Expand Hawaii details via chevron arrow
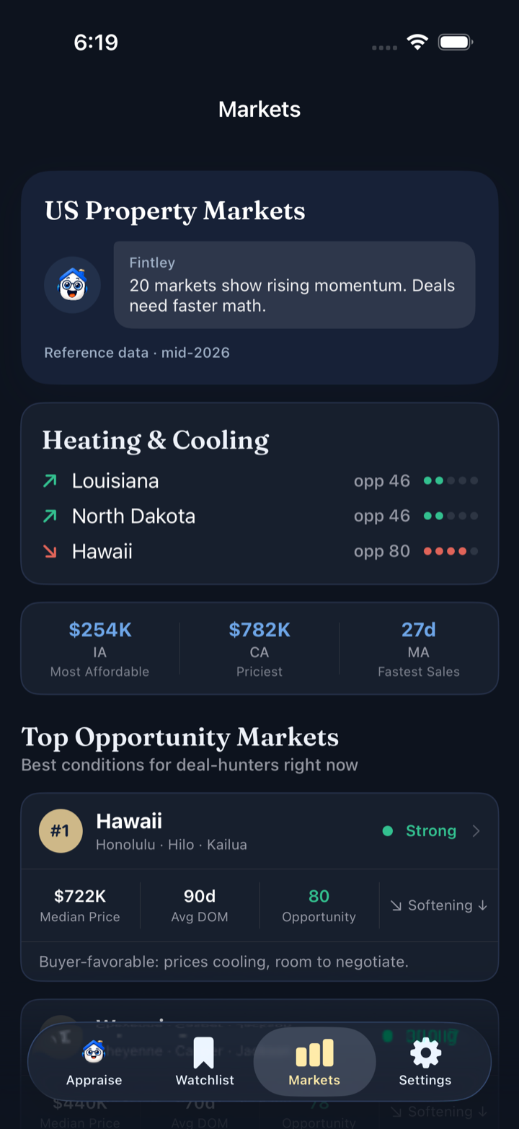The height and width of the screenshot is (1129, 519). [x=476, y=831]
